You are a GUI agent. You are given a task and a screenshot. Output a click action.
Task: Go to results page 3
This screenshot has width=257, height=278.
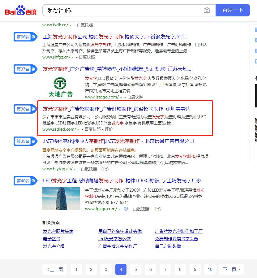point(106,269)
